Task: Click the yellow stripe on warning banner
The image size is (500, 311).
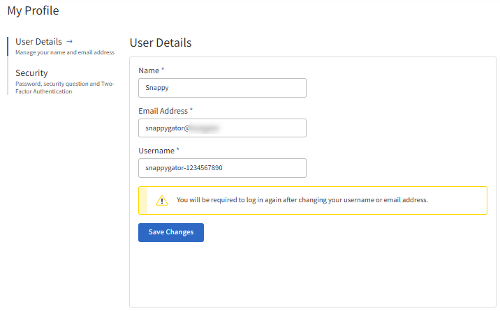Action: click(x=143, y=200)
